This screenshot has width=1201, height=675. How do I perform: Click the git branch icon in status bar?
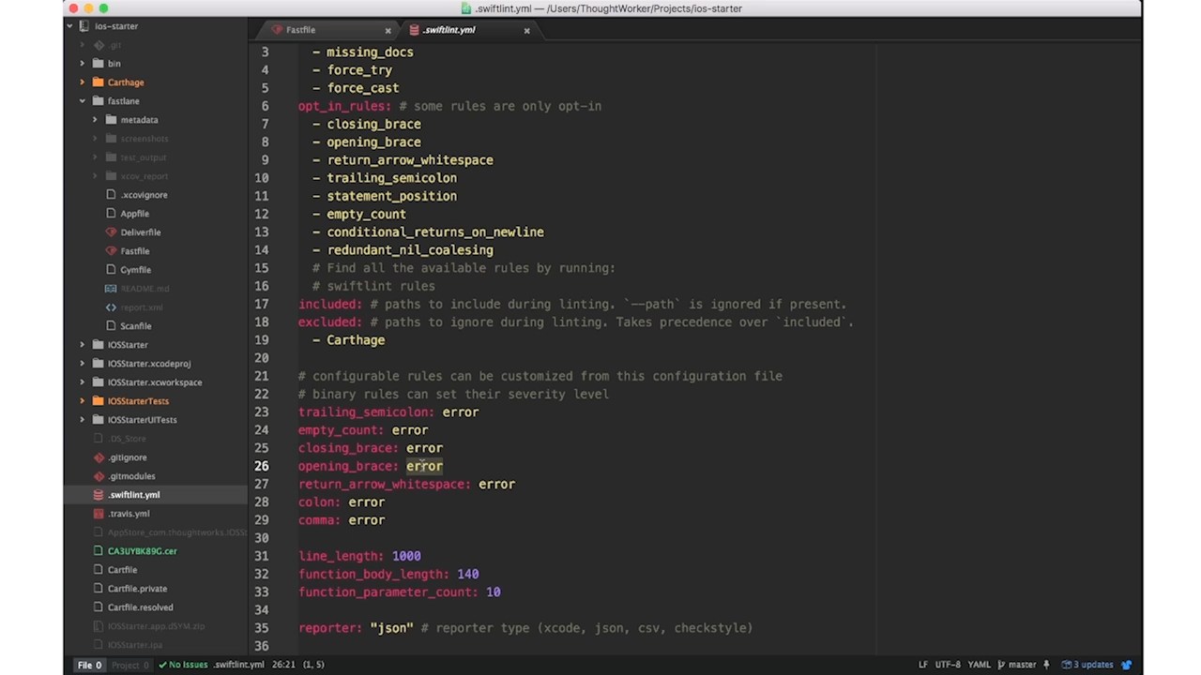coord(1001,665)
